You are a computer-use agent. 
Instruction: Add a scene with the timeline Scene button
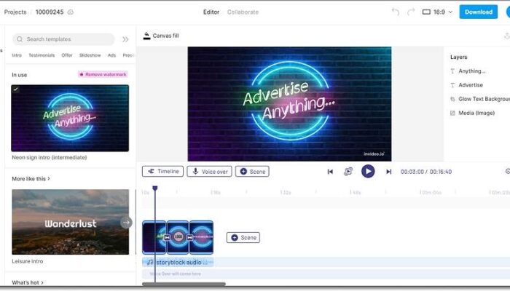tap(243, 238)
